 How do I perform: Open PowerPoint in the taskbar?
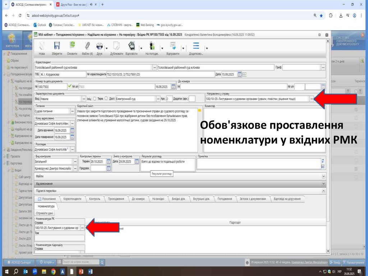(81, 272)
